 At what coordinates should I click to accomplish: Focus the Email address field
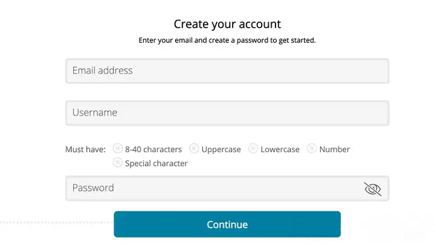[227, 71]
